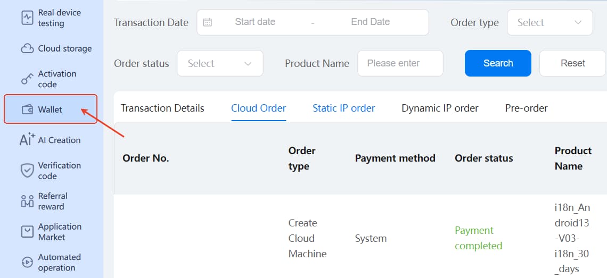Screen dimensions: 607x278
Task: Open AI Creation using its icon
Action: (x=27, y=140)
